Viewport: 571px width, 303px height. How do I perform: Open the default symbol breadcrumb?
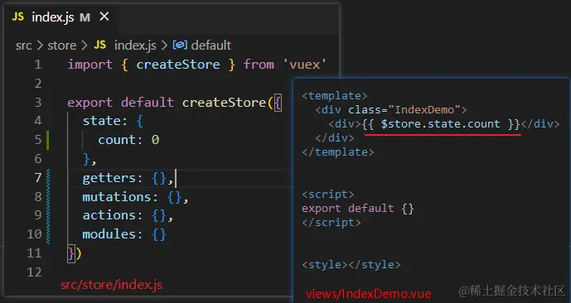pos(210,46)
